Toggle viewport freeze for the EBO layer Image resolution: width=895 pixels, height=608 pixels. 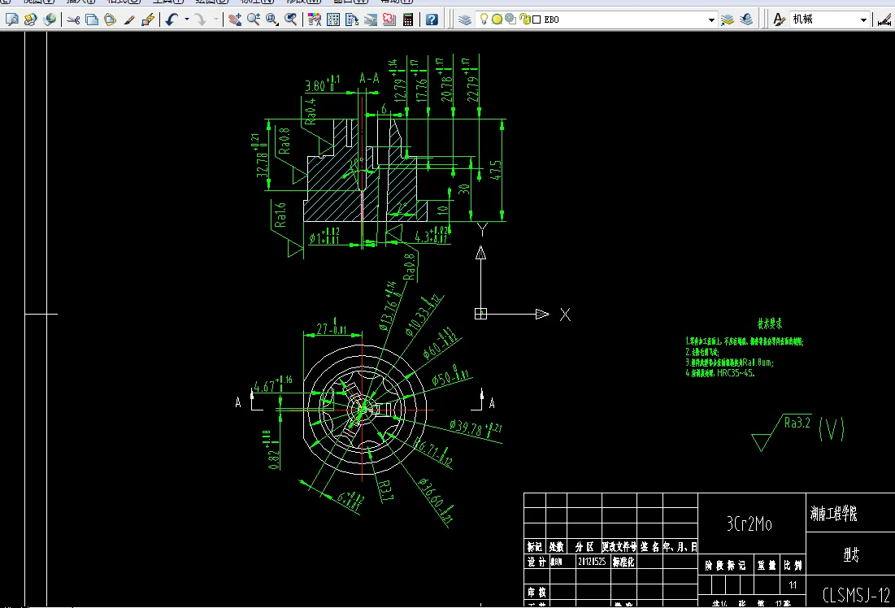pos(510,20)
